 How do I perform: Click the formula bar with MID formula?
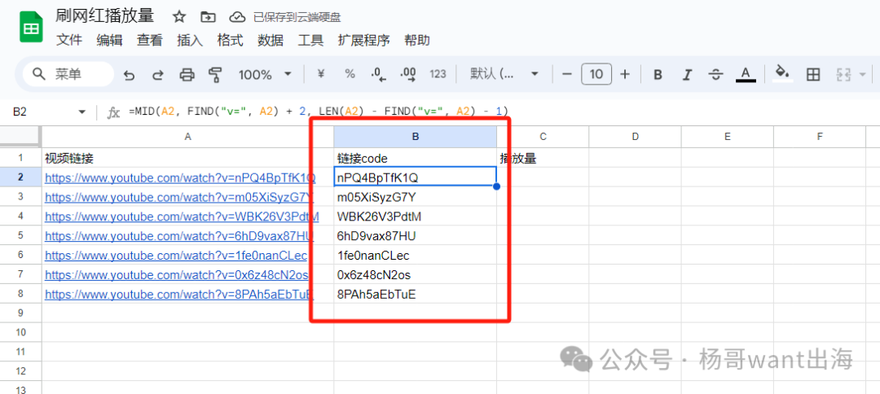(x=499, y=112)
